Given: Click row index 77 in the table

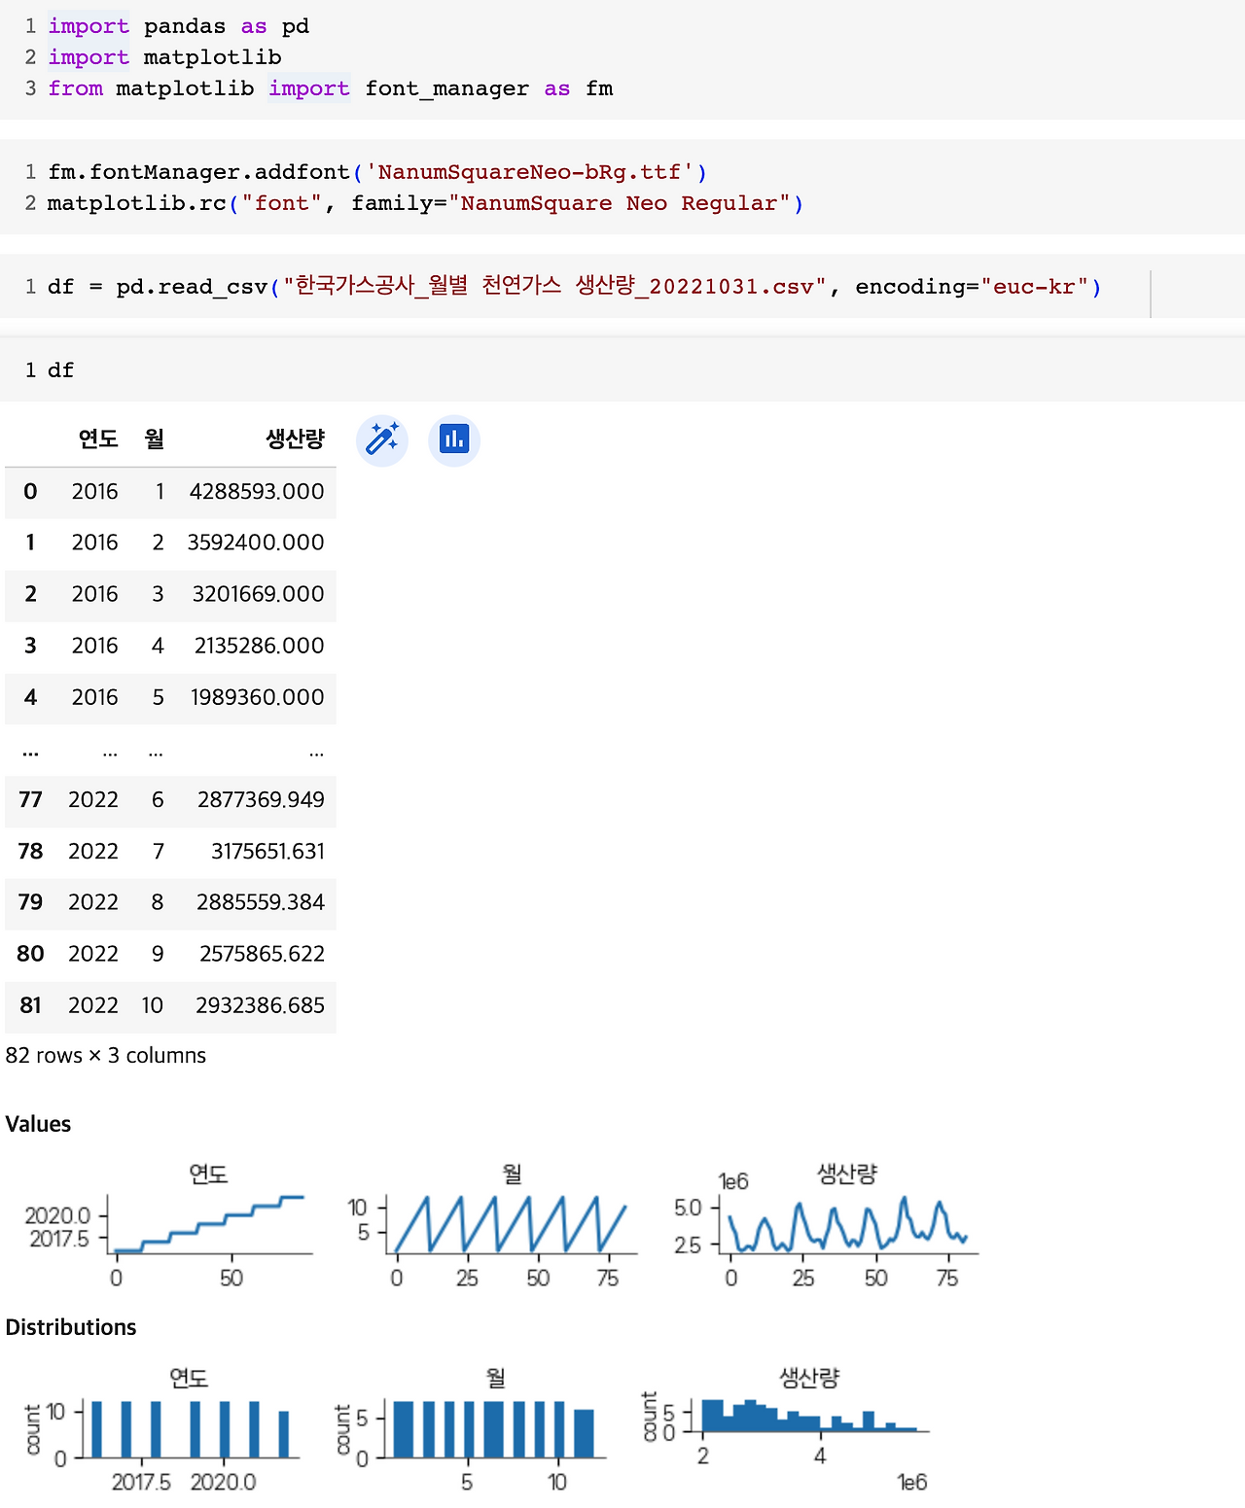Looking at the screenshot, I should [30, 800].
